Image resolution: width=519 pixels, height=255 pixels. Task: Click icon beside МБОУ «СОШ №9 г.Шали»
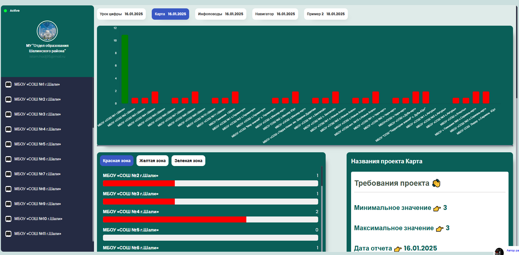8,204
